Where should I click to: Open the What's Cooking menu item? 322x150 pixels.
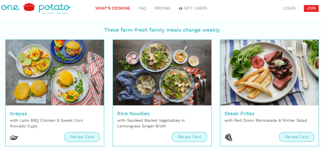coord(113,8)
